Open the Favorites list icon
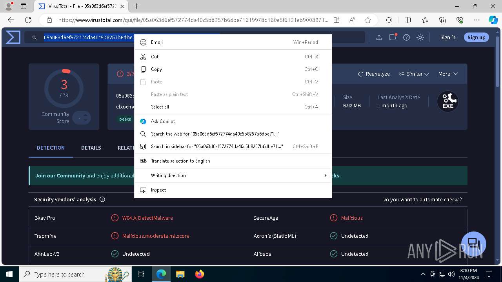Image resolution: width=502 pixels, height=282 pixels. (x=425, y=20)
